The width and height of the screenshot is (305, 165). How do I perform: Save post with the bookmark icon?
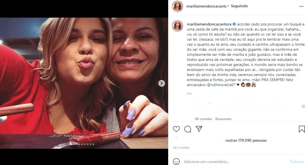(302, 129)
